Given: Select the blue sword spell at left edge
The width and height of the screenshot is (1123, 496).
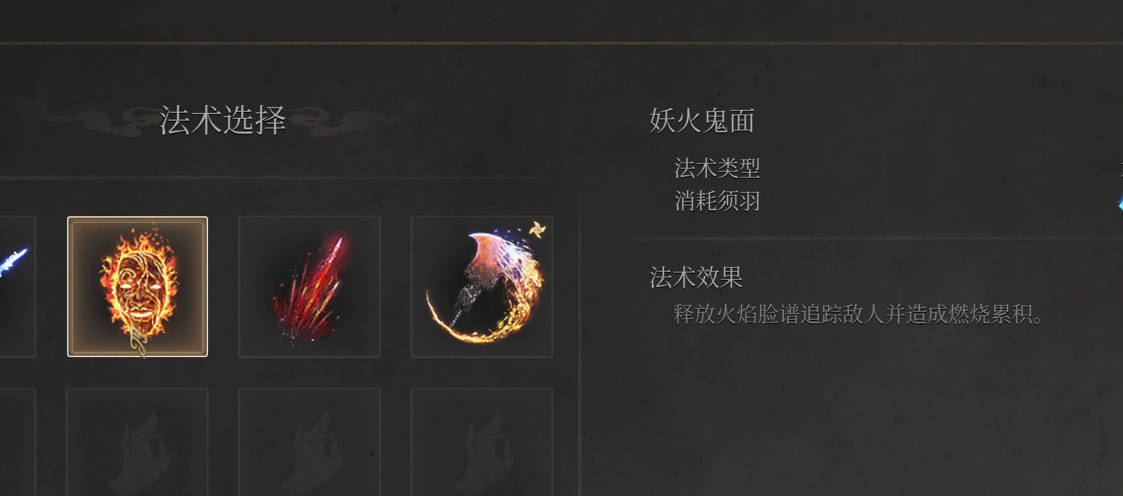Looking at the screenshot, I should pos(18,286).
